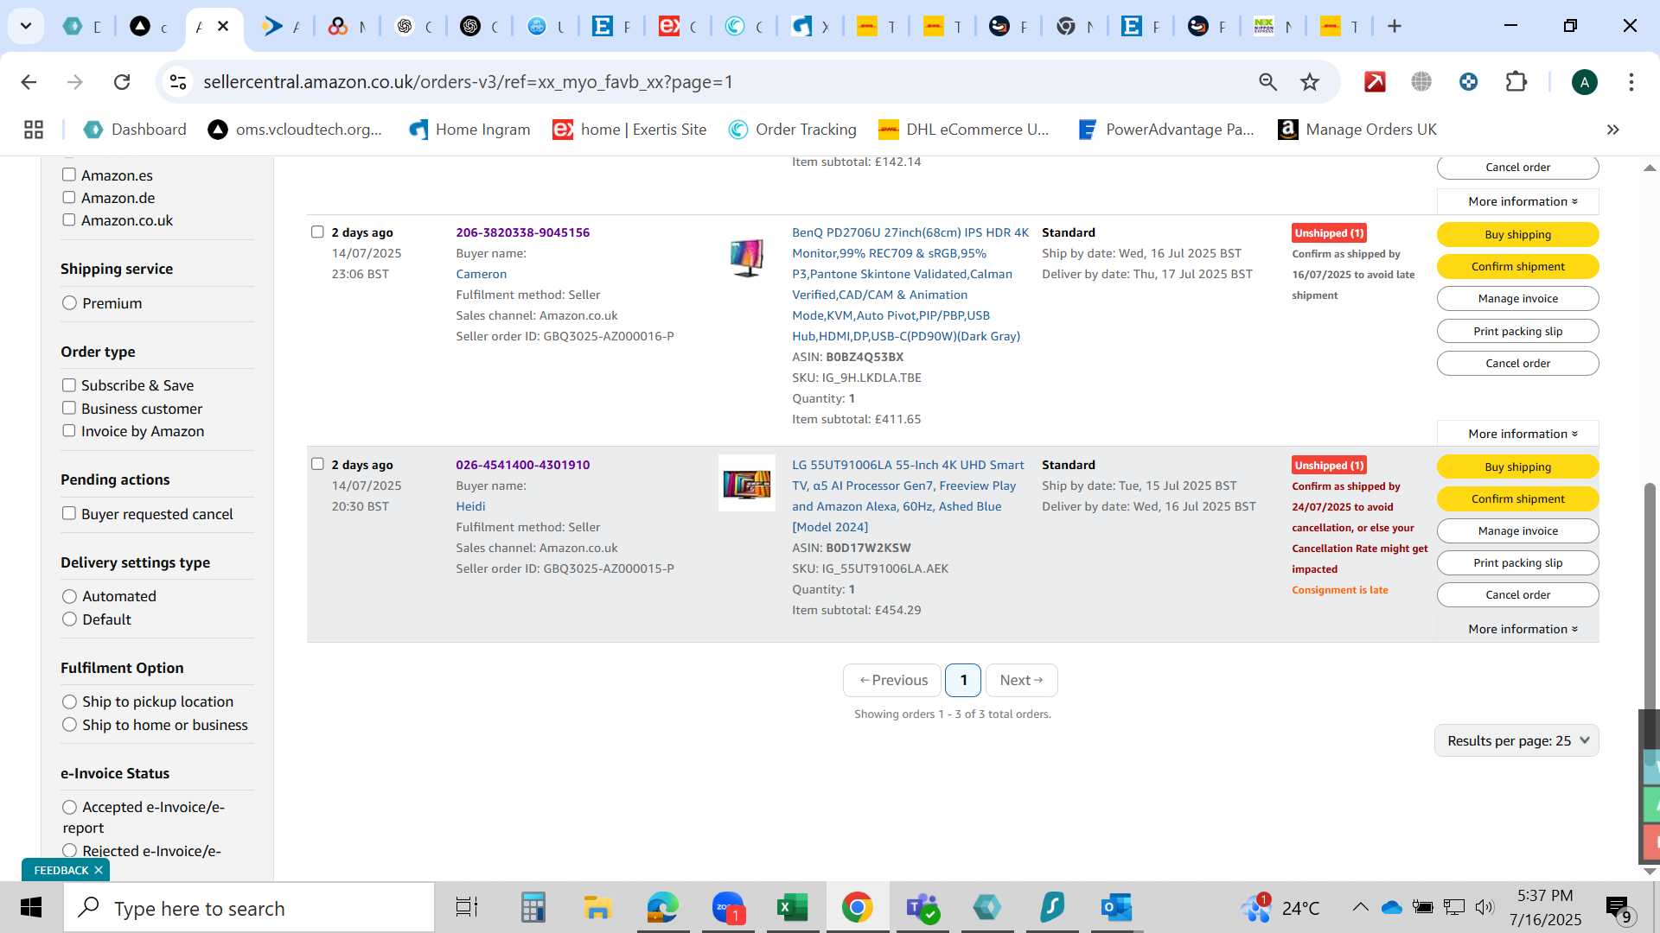Launch Calculator from the taskbar

coord(533,908)
